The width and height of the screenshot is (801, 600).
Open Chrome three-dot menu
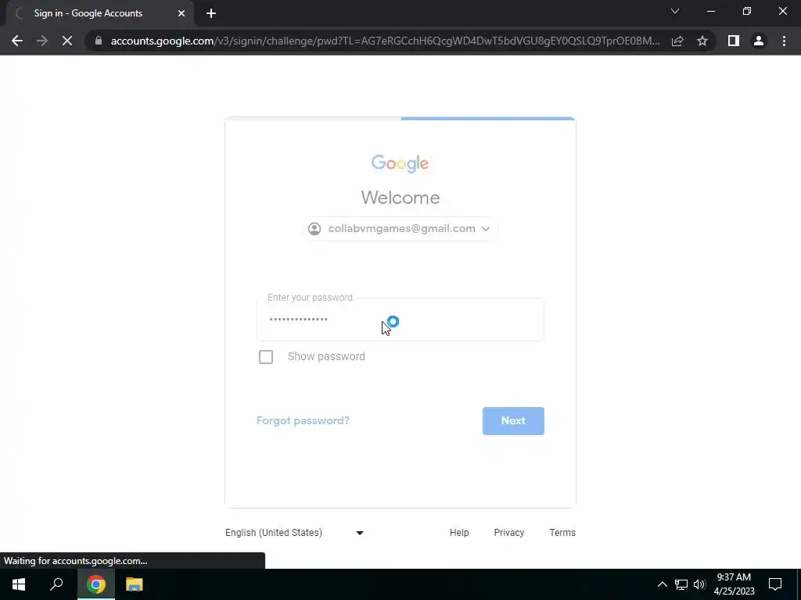784,41
